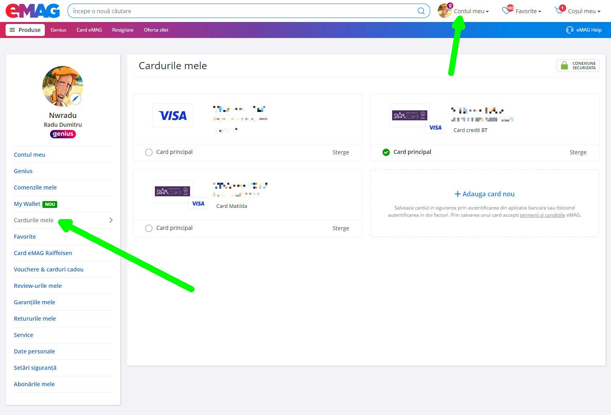The height and width of the screenshot is (415, 611).
Task: Select Card principal radio on Card Matilda
Action: [149, 228]
